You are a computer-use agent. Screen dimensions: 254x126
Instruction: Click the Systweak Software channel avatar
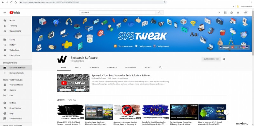[x=62, y=59]
